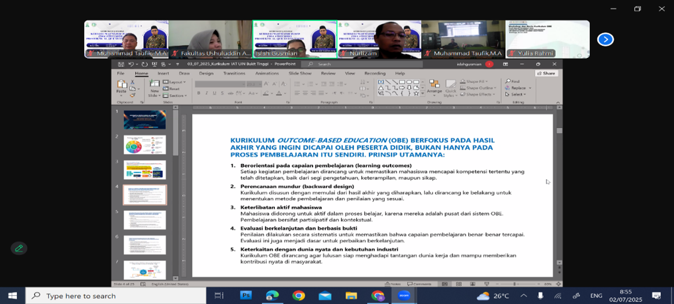Open Photoshop from the taskbar
Screen dimensions: 674x304
tap(246, 295)
